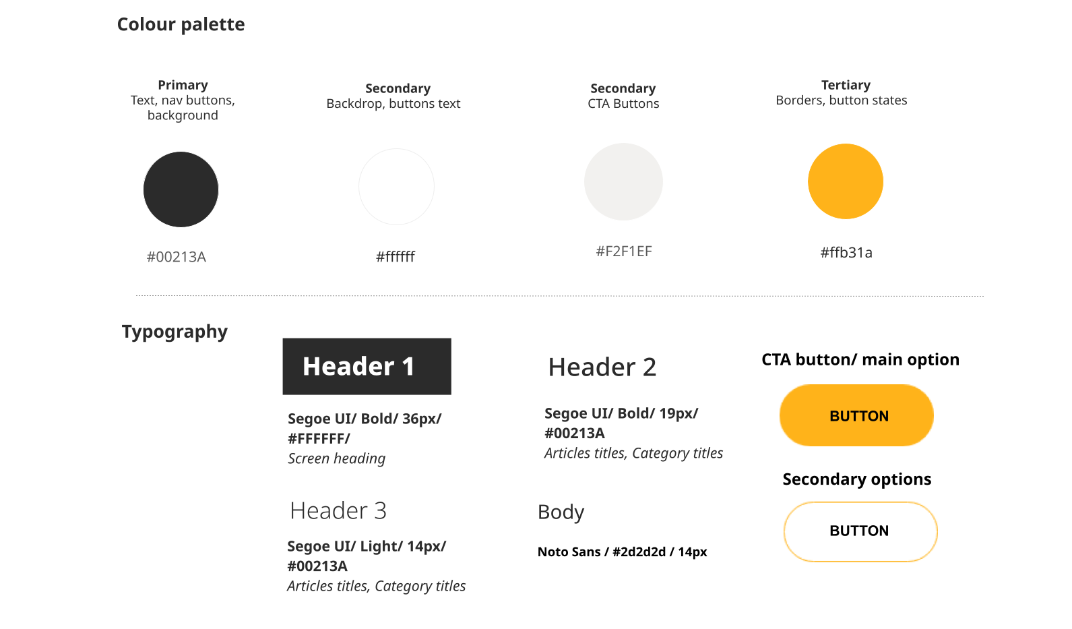Click the #00213A hex label under Primary
The height and width of the screenshot is (629, 1072).
click(x=177, y=257)
